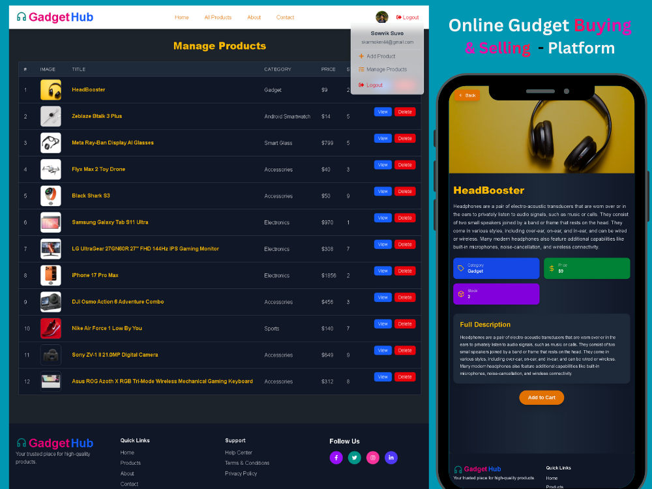
Task: View the Flyx Max 2 Toy Drone
Action: (x=383, y=165)
